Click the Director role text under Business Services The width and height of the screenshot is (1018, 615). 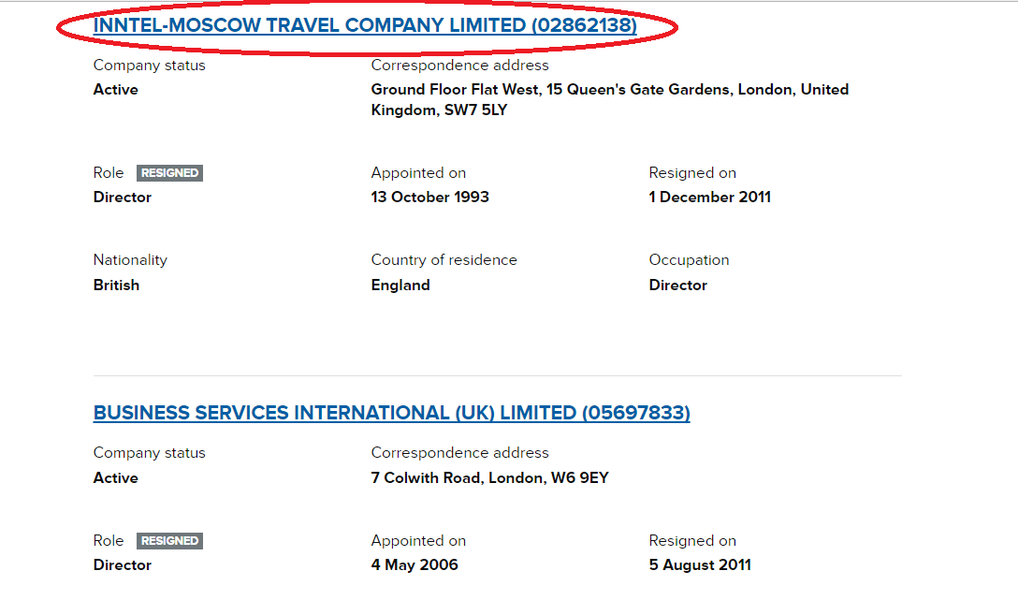click(122, 565)
